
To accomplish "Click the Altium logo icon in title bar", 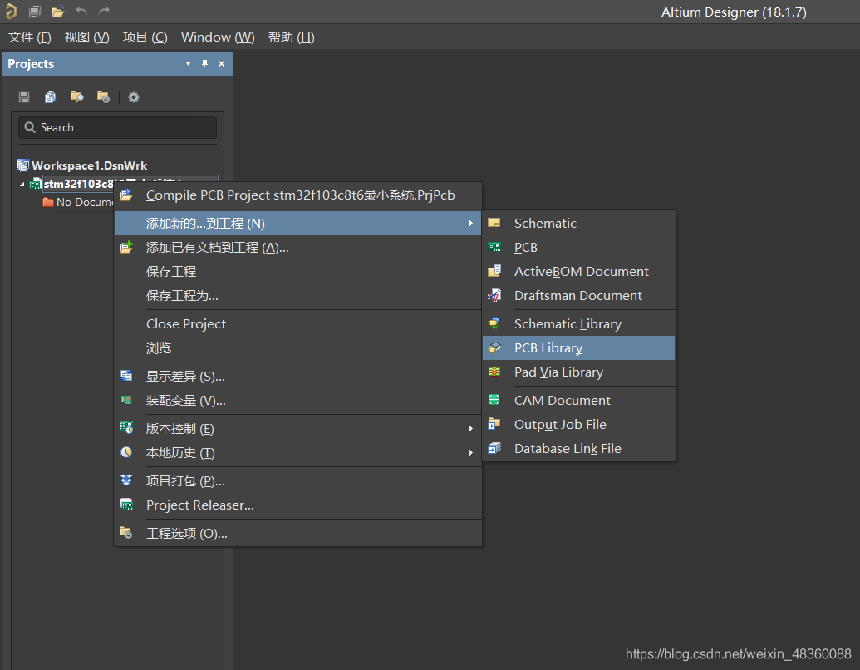I will click(11, 11).
